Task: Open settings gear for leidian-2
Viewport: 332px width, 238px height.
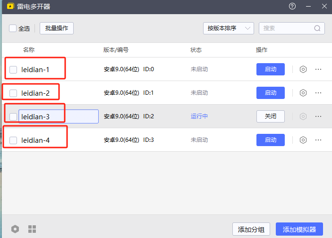Action: pyautogui.click(x=303, y=93)
